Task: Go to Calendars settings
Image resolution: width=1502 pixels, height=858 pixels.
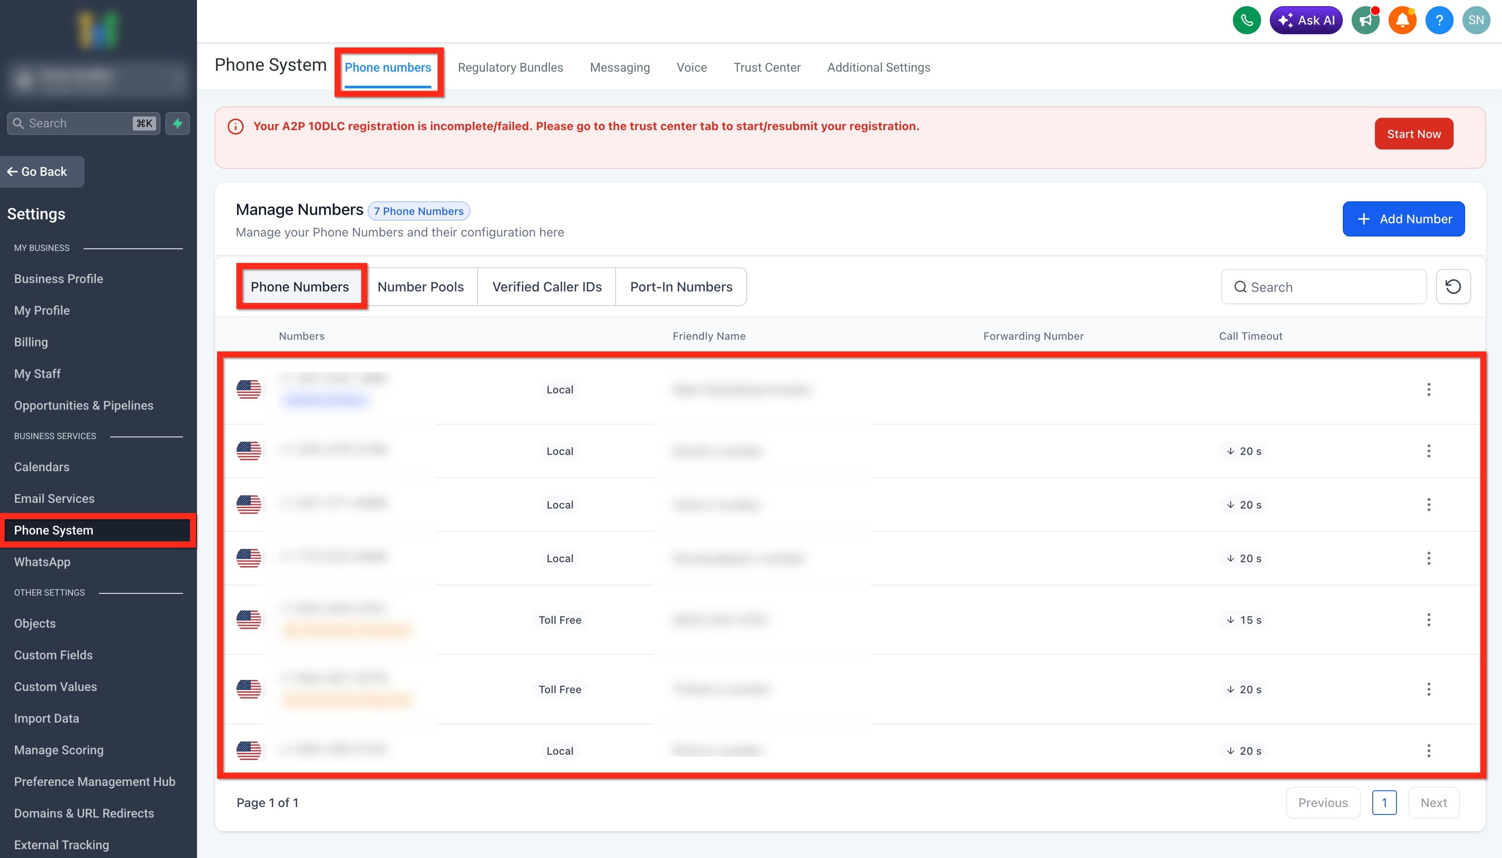Action: coord(41,467)
